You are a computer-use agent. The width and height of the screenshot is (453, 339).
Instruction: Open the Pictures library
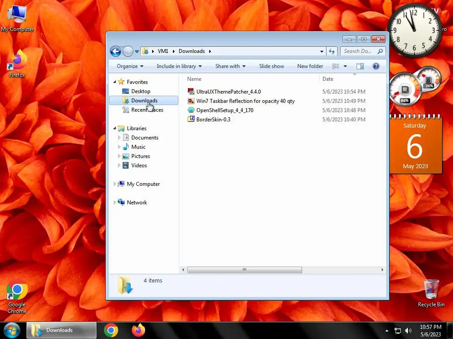(140, 156)
